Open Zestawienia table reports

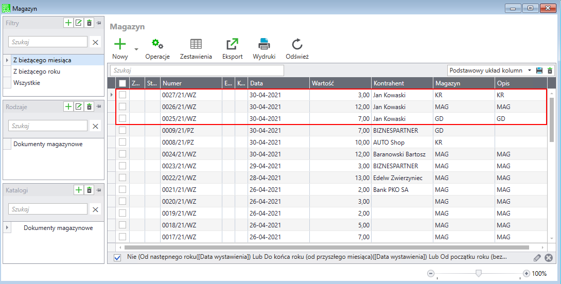(196, 45)
